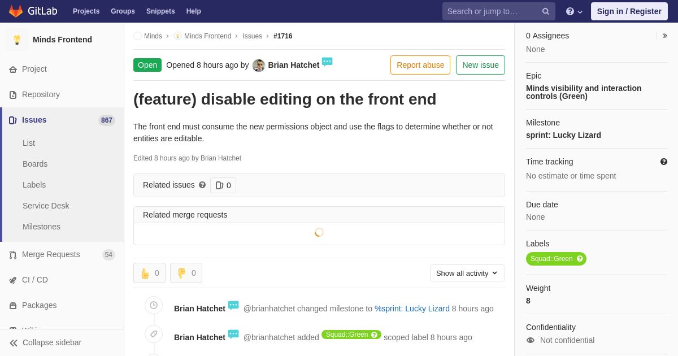Open Service Desk submenu item
This screenshot has width=678, height=356.
pyautogui.click(x=46, y=206)
